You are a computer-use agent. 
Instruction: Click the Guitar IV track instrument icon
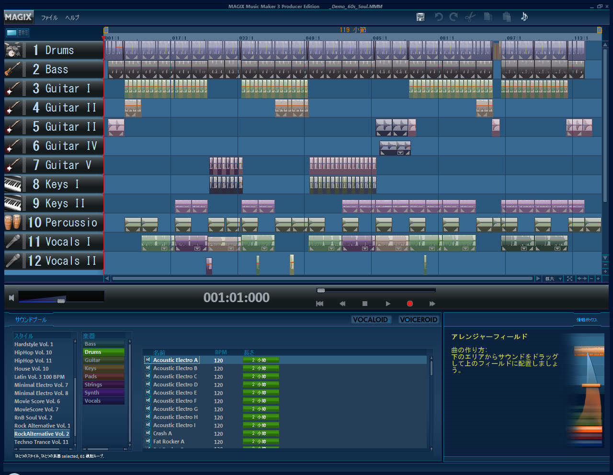[13, 146]
